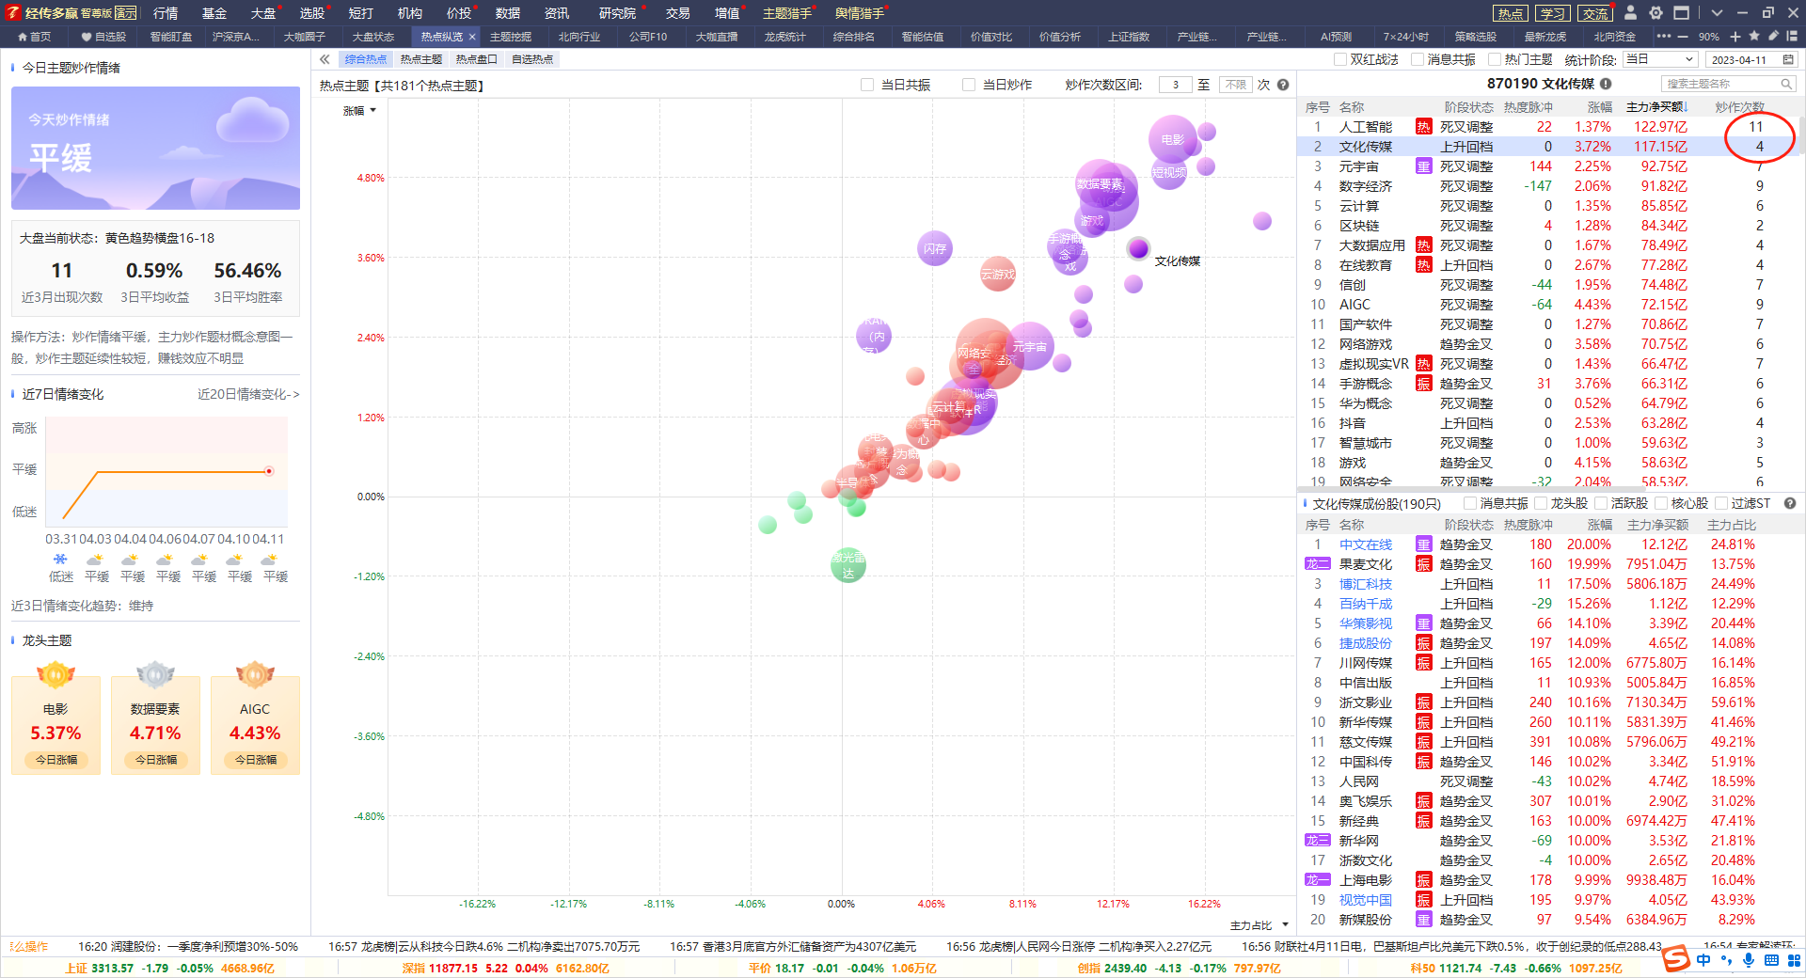Click 龙二 badge beside 果麦文化
The width and height of the screenshot is (1806, 978).
[x=1318, y=564]
